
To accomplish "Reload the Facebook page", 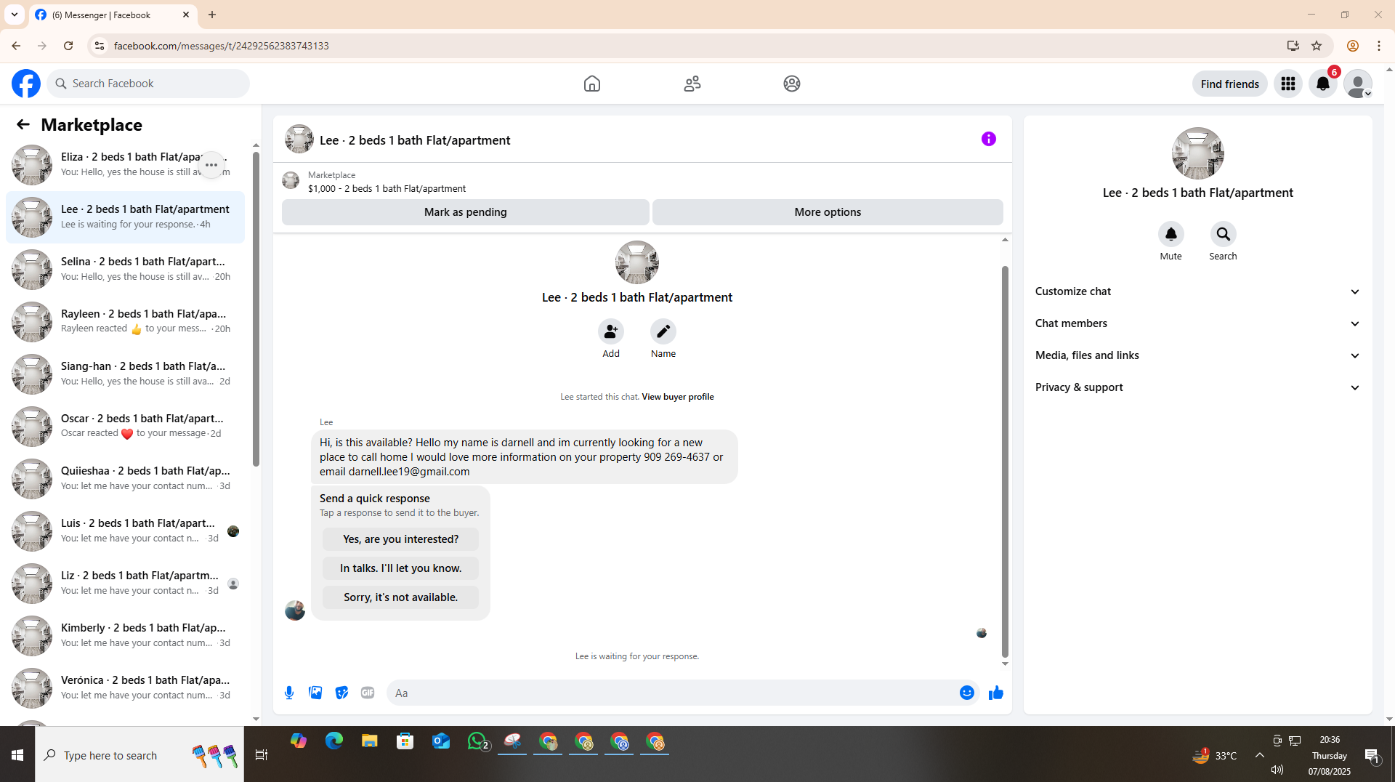I will tap(68, 46).
